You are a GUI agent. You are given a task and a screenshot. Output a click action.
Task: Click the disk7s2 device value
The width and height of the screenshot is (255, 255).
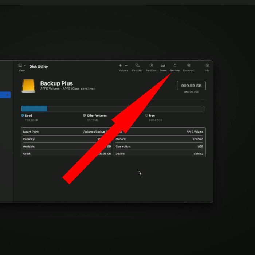coord(198,154)
